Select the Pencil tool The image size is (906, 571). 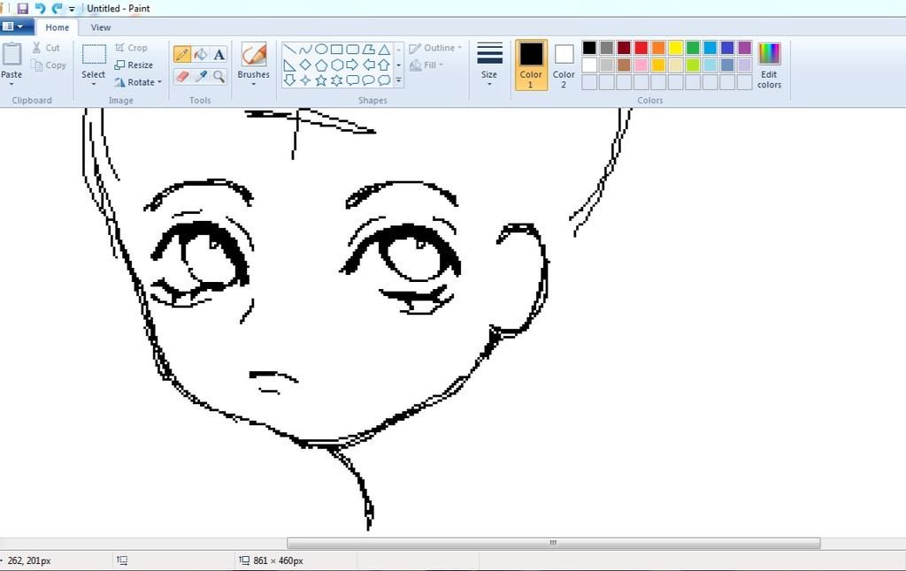(x=182, y=55)
